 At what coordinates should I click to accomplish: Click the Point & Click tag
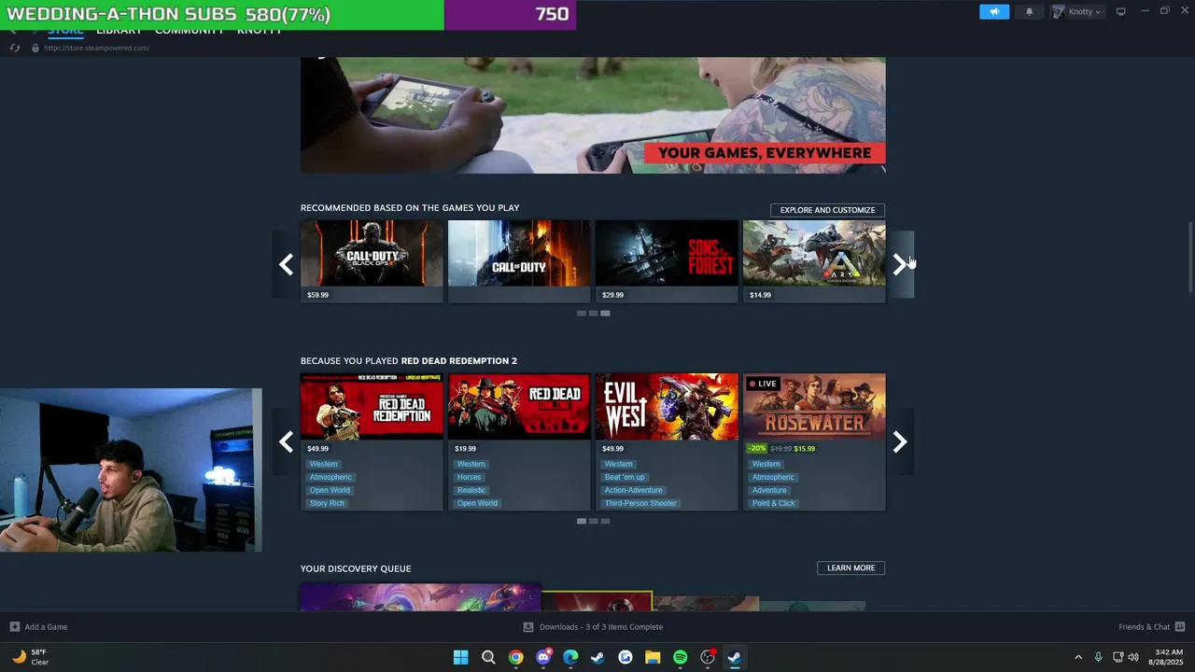tap(774, 503)
